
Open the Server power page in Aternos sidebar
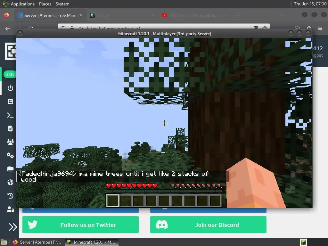click(x=10, y=88)
